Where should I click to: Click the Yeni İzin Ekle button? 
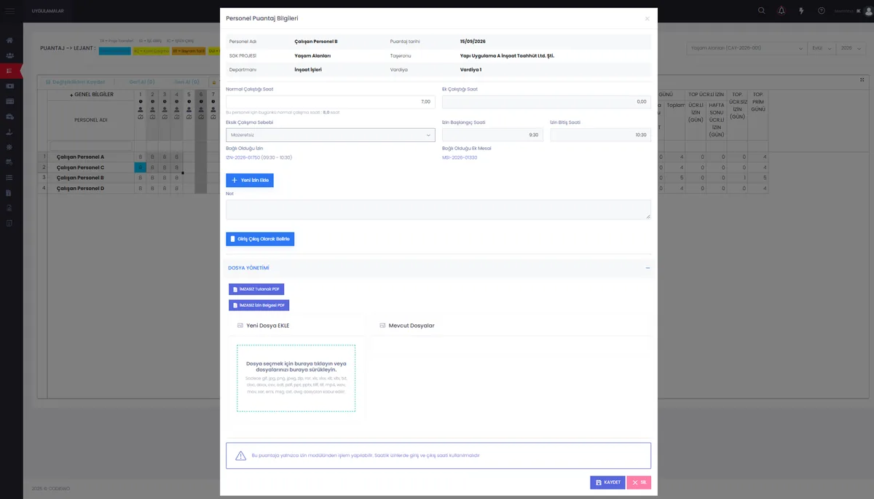click(250, 180)
